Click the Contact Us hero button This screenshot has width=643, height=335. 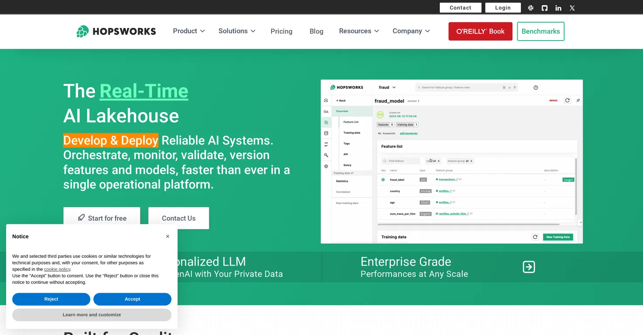point(179,218)
